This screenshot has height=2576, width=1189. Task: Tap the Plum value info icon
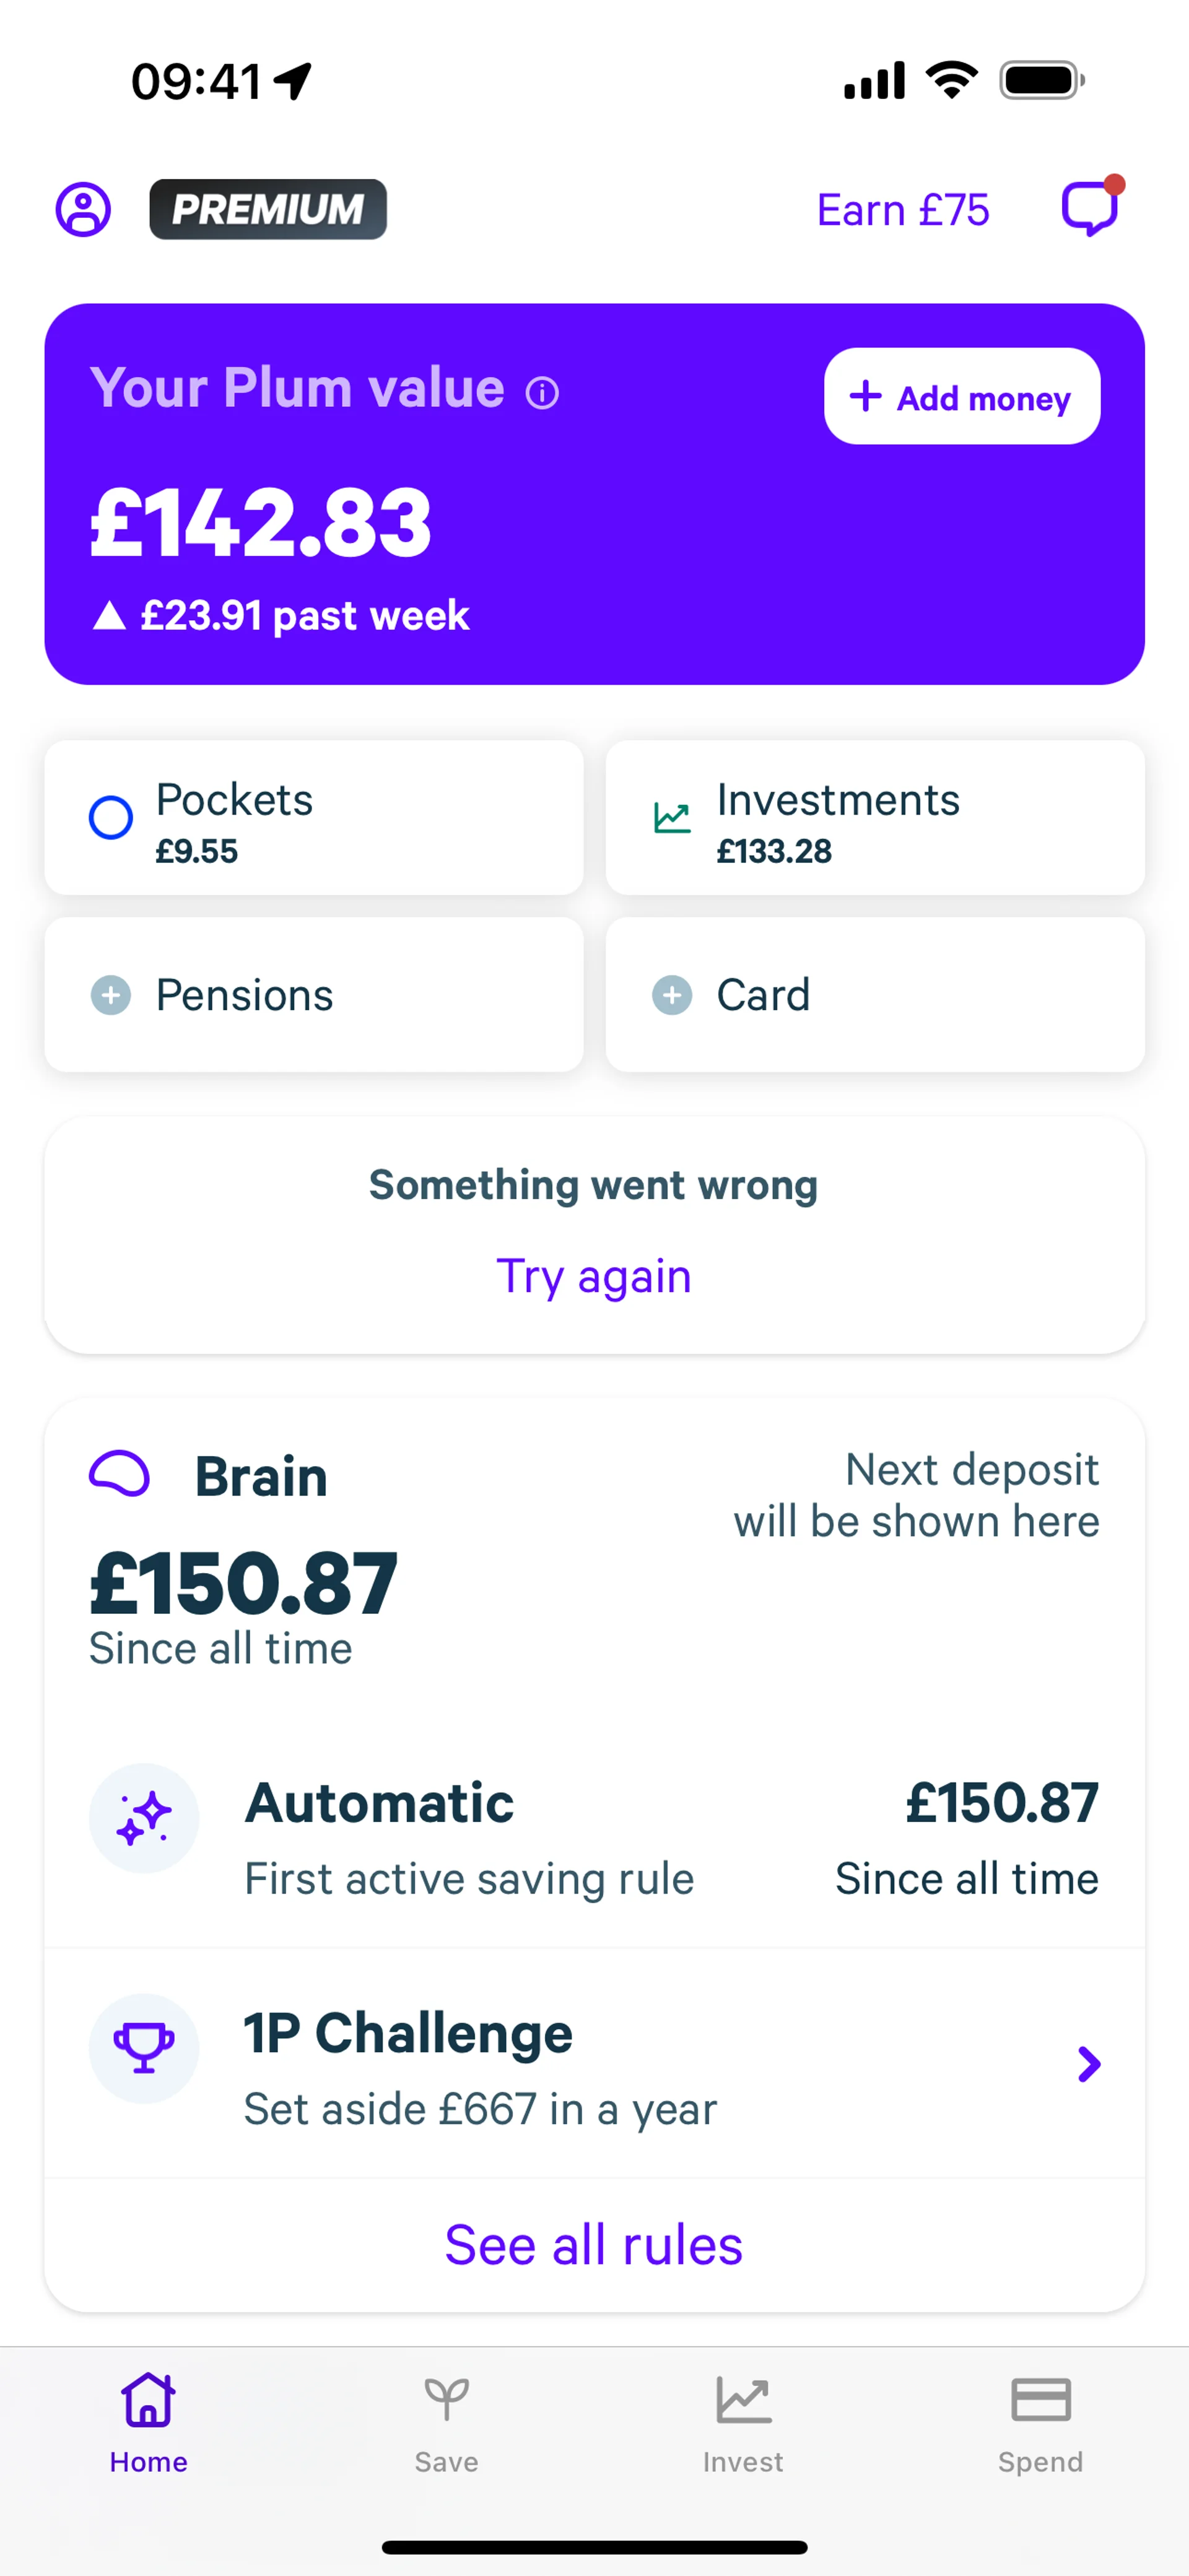point(542,393)
